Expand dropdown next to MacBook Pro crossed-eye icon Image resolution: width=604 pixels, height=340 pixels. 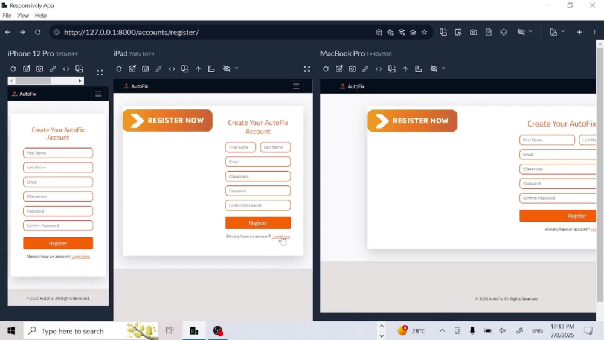[x=444, y=68]
